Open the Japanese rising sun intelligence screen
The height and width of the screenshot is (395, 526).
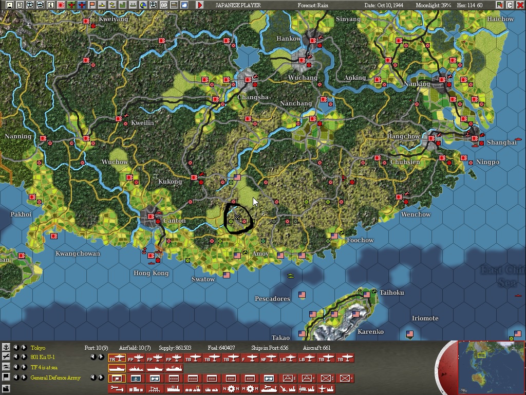coord(61,5)
